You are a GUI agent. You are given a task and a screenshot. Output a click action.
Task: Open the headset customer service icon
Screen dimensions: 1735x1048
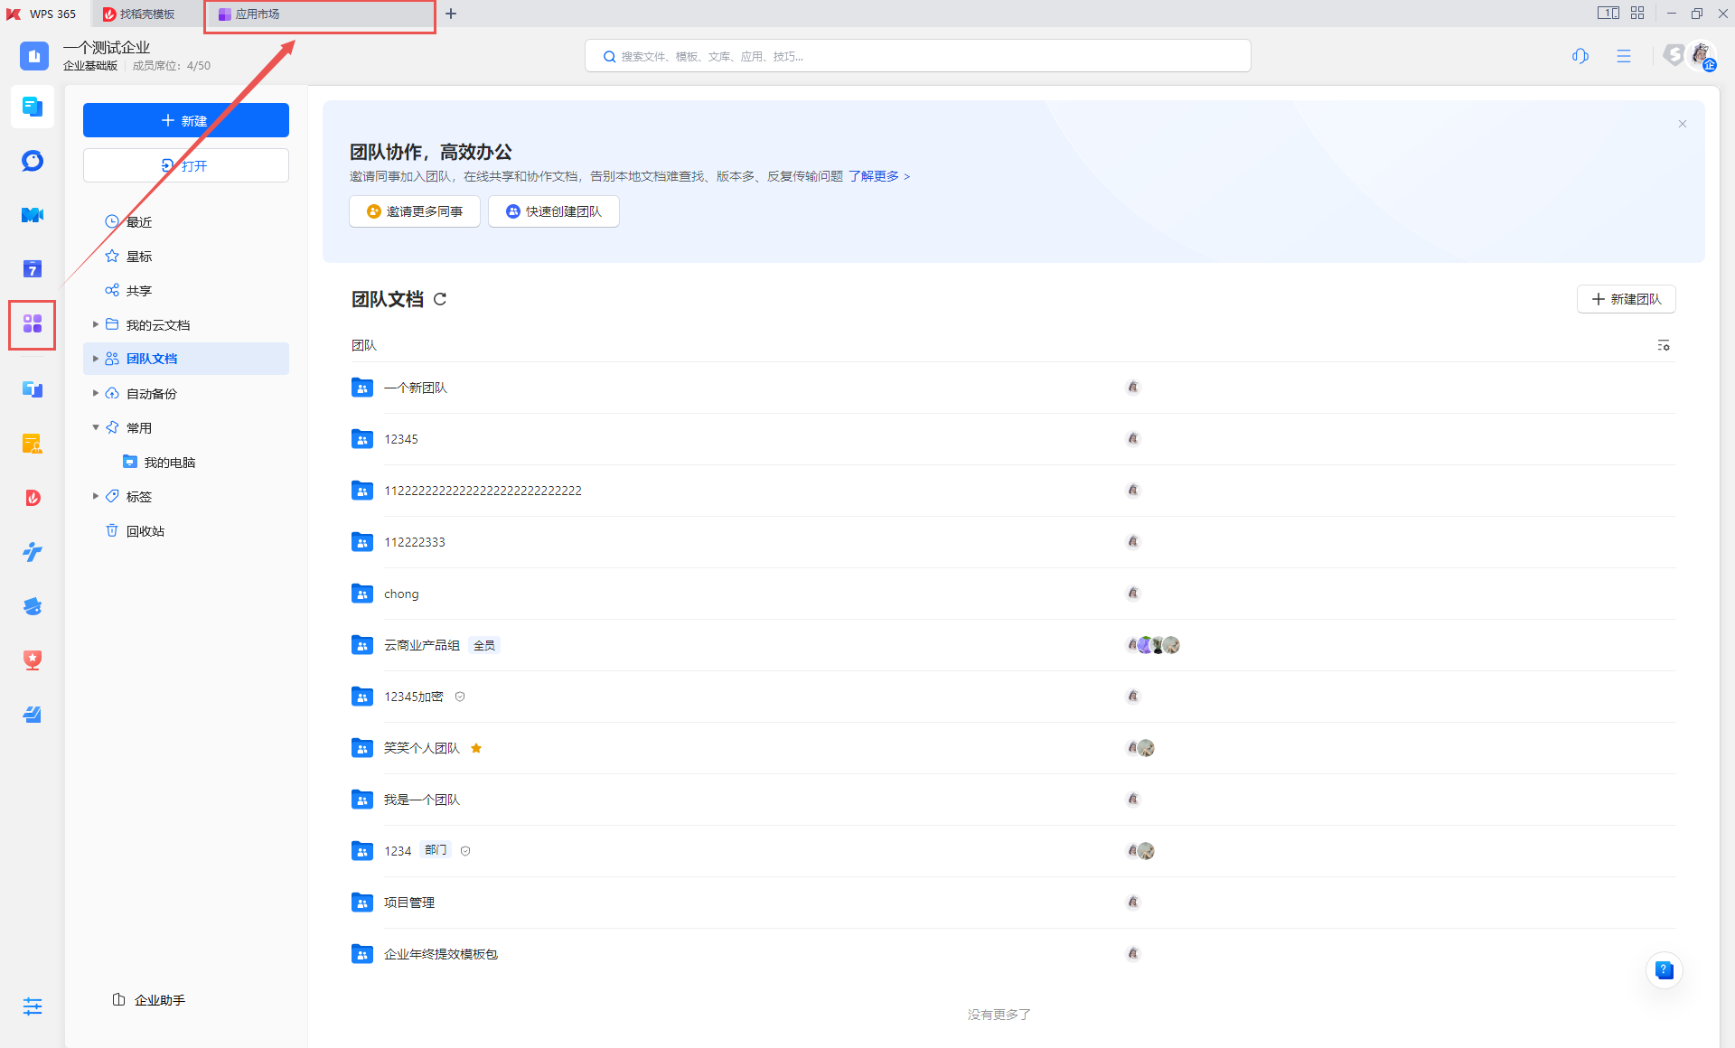tap(1580, 56)
